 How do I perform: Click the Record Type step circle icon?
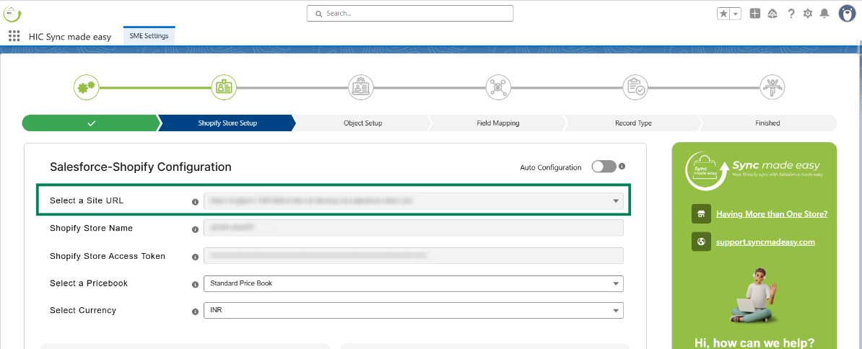pyautogui.click(x=635, y=87)
